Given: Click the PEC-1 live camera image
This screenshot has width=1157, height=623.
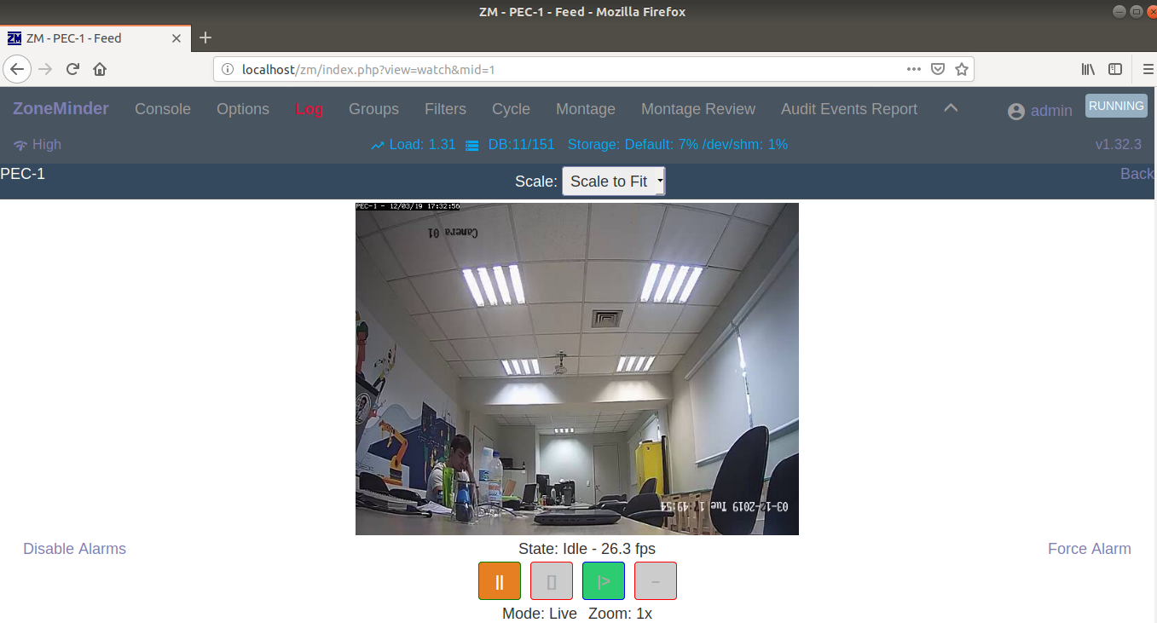Looking at the screenshot, I should [x=576, y=369].
